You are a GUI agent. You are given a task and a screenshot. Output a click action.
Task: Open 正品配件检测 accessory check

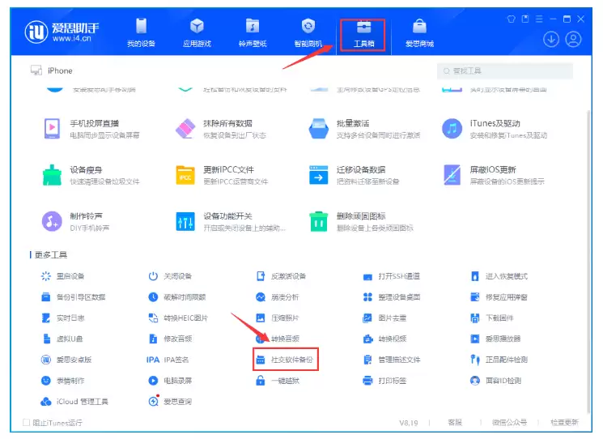click(x=499, y=360)
